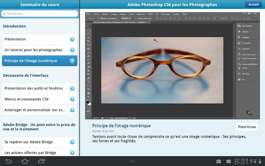Viewport: 265px width, 166px height.
Task: Open the 3D panel icon
Action: point(239,79)
